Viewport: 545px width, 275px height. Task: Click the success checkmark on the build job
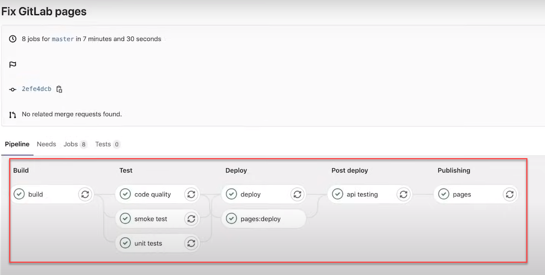19,194
